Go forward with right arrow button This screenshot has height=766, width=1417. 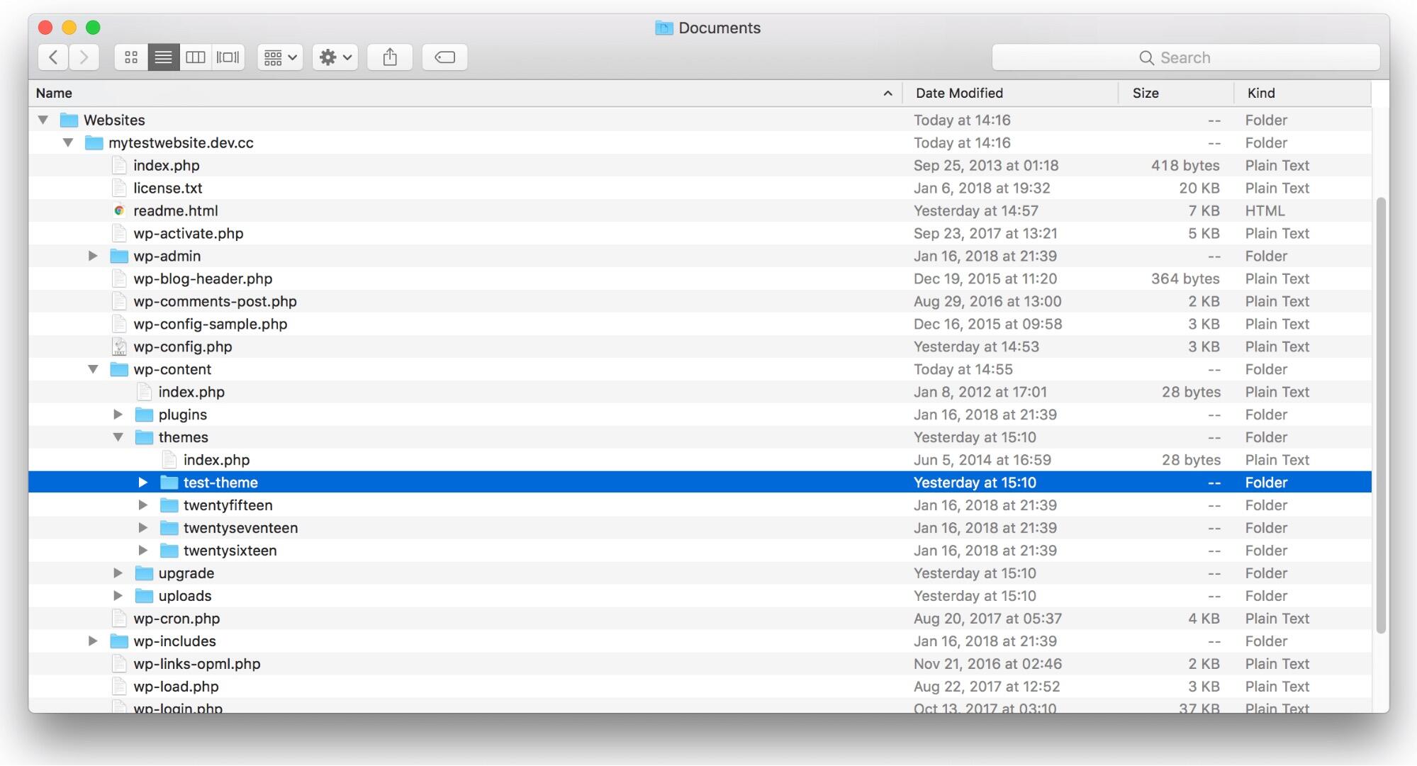tap(84, 57)
